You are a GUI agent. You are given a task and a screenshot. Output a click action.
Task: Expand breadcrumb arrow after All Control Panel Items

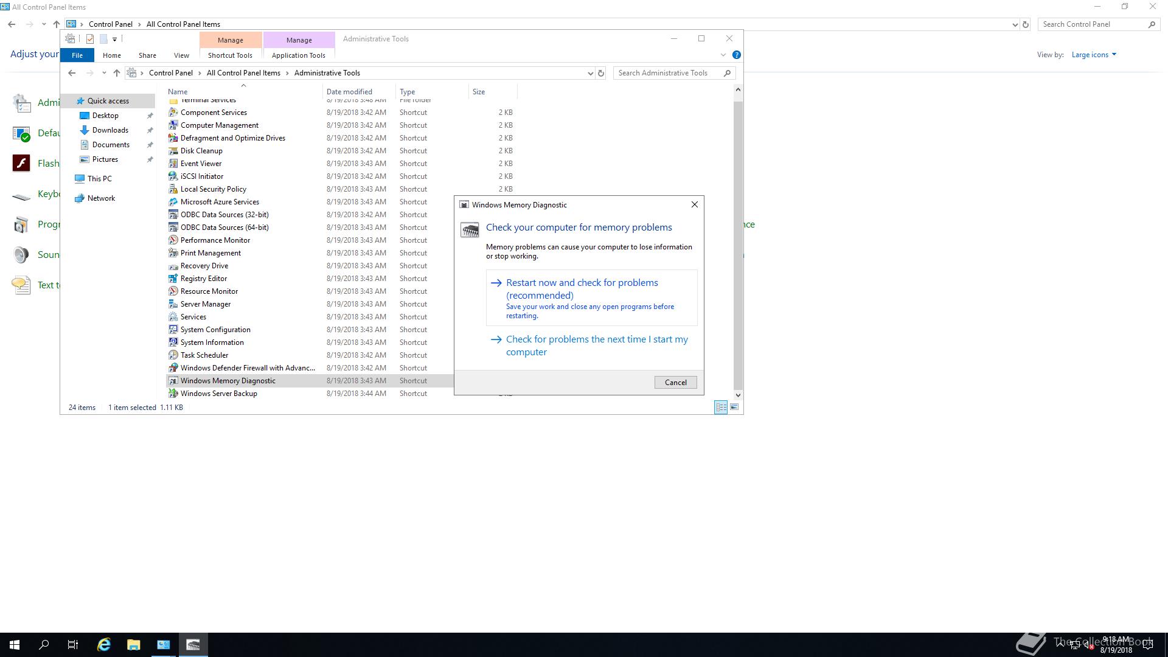(287, 73)
